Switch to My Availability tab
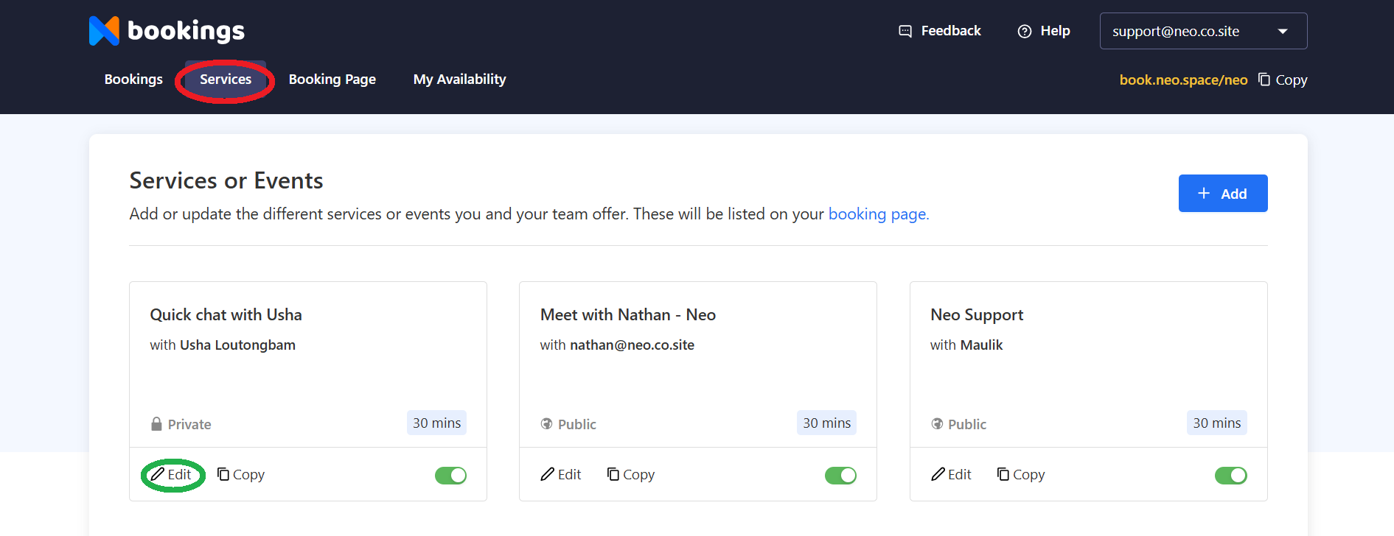 coord(460,80)
